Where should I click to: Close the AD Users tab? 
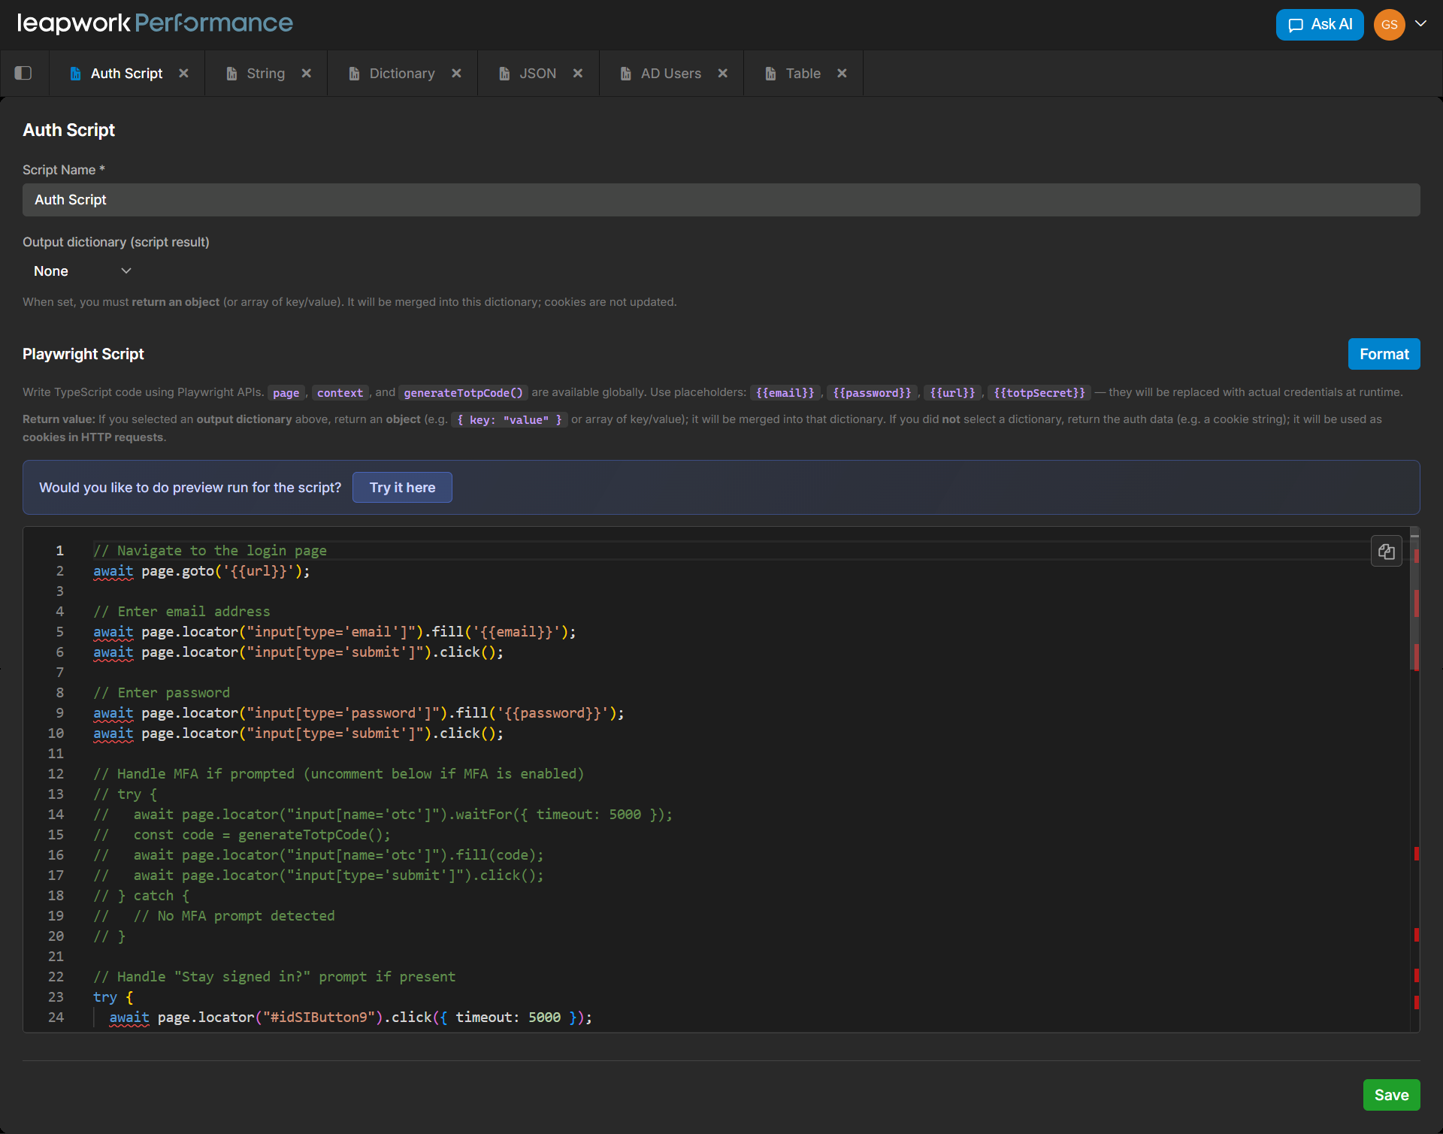point(722,73)
